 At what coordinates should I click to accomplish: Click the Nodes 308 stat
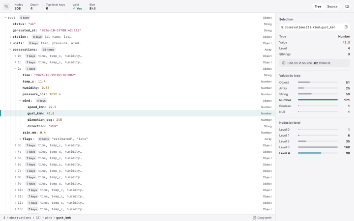point(19,6)
